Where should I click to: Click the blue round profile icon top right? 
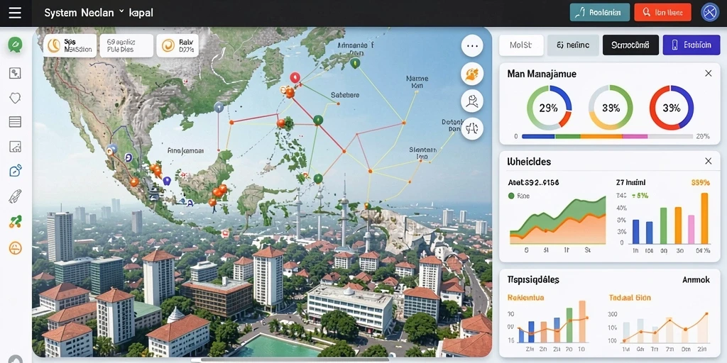(x=710, y=13)
